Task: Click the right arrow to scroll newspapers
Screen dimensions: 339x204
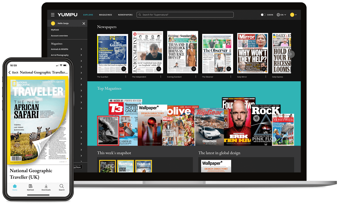Action: [x=291, y=54]
